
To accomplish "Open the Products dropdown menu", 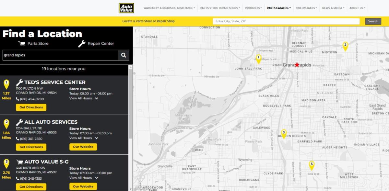I will (253, 8).
